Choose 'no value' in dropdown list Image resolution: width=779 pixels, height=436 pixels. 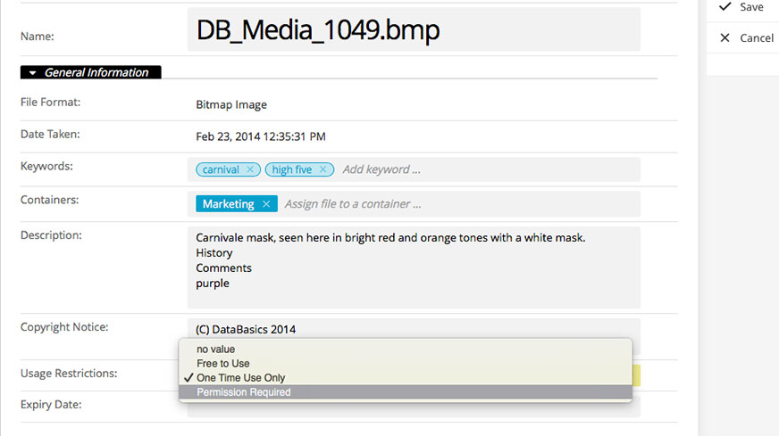[406, 350]
